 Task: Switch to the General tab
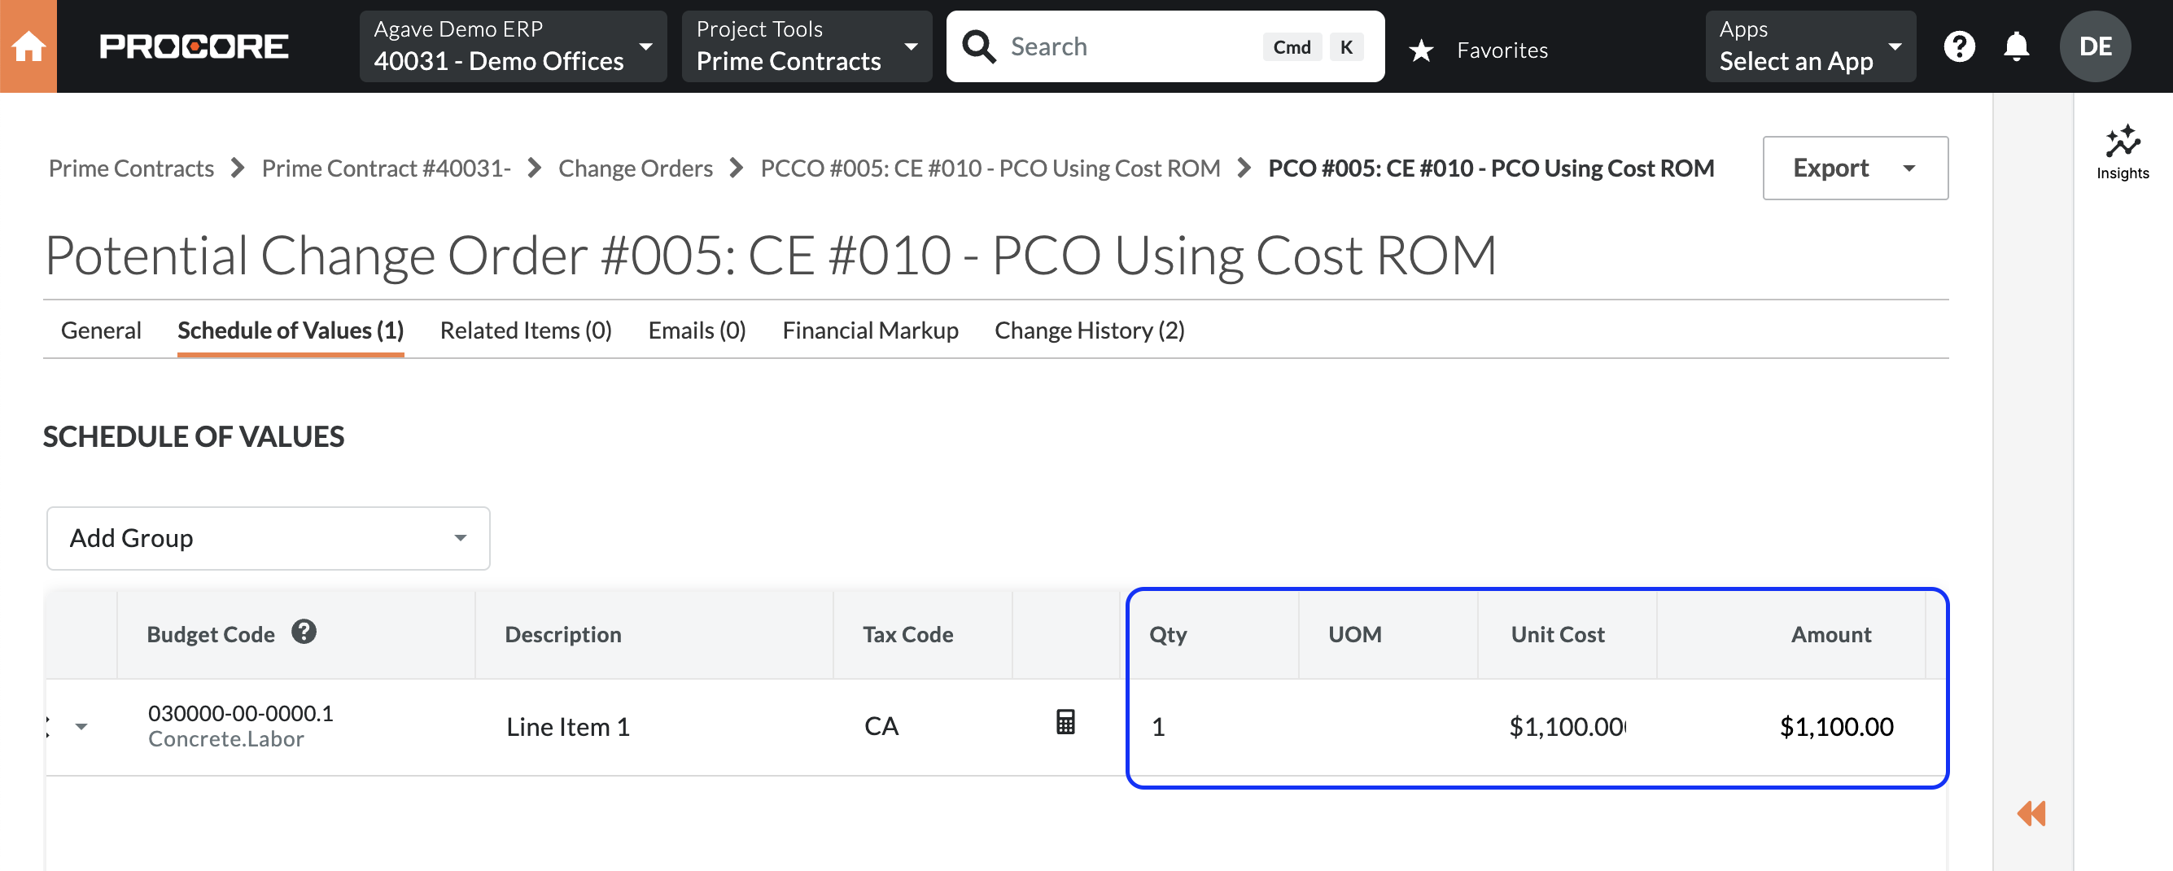100,330
